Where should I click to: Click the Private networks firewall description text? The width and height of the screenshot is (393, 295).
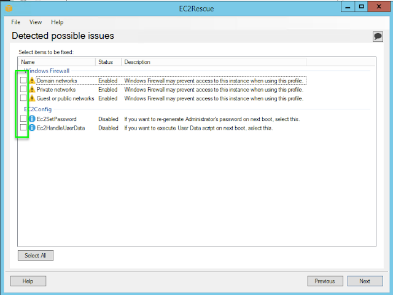click(x=214, y=90)
